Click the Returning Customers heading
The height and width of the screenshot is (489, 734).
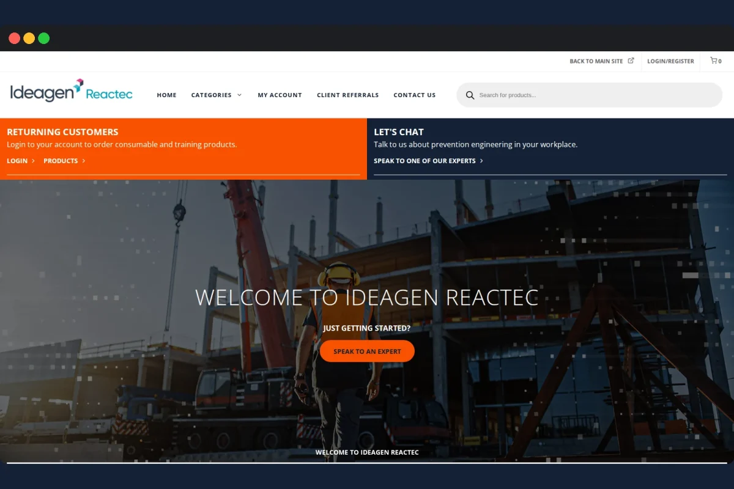62,131
